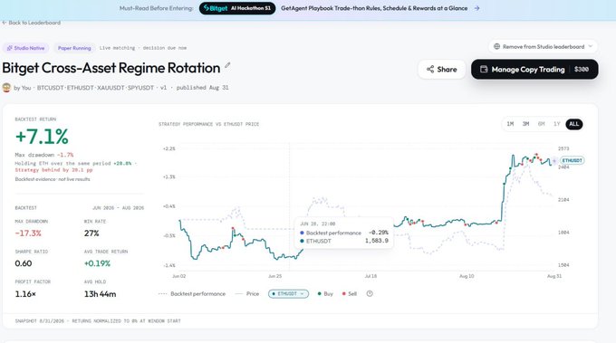Click the +7.1% backtest return value
The width and height of the screenshot is (616, 343).
42,137
